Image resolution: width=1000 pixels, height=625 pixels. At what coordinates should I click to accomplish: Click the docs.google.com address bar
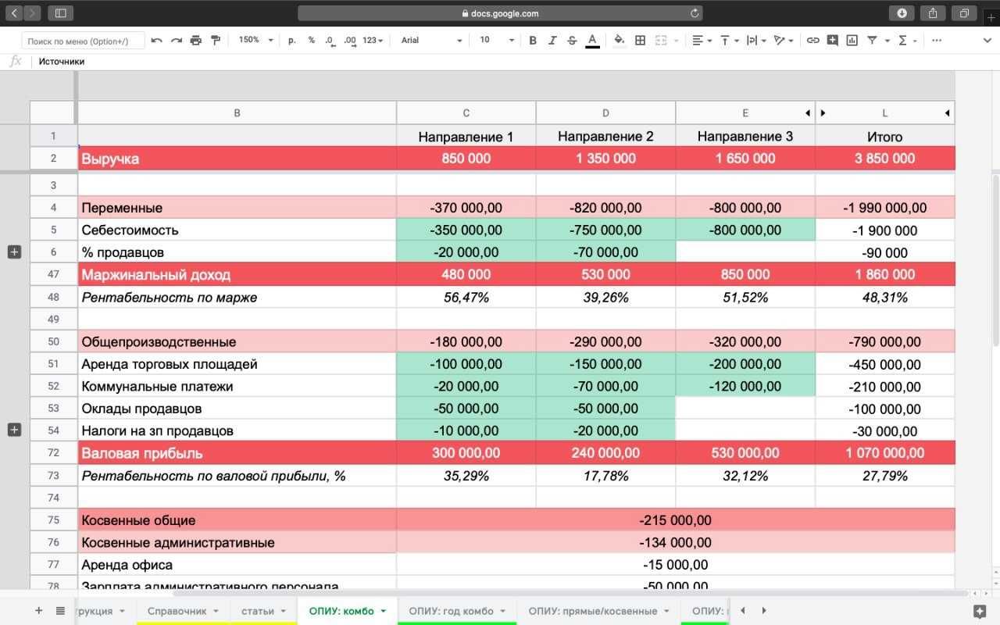500,13
